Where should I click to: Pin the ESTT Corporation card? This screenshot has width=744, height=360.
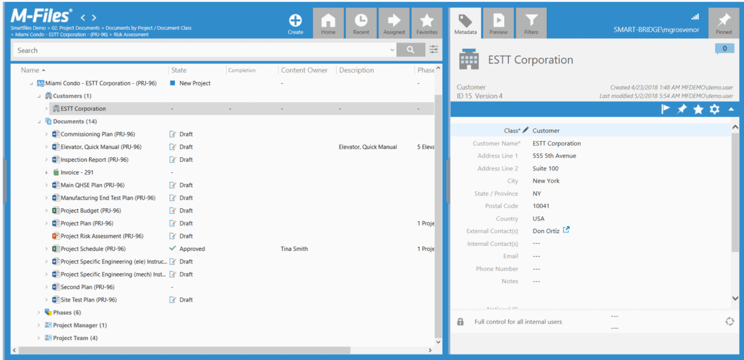tap(681, 109)
